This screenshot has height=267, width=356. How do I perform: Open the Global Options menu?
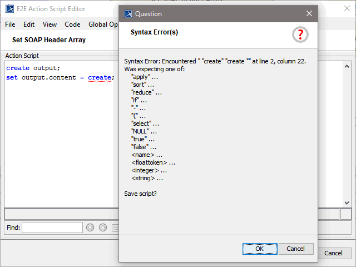pos(103,24)
